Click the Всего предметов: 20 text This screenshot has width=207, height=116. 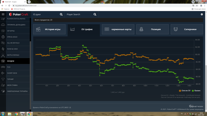pos(43,20)
